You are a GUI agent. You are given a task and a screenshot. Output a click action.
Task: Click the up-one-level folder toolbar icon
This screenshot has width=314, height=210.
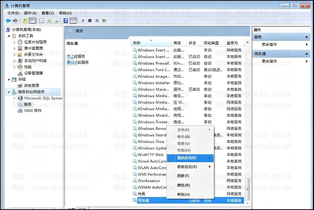pos(25,21)
